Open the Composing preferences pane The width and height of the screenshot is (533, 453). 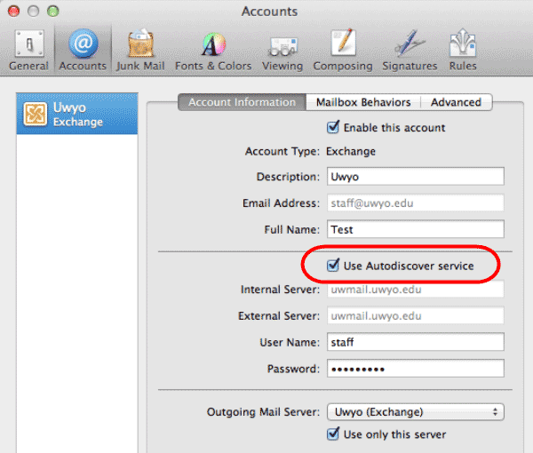(343, 51)
